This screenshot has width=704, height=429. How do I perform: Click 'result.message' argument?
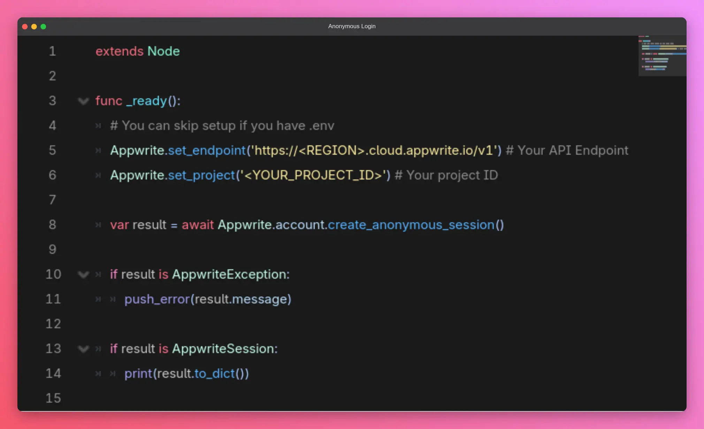click(241, 299)
